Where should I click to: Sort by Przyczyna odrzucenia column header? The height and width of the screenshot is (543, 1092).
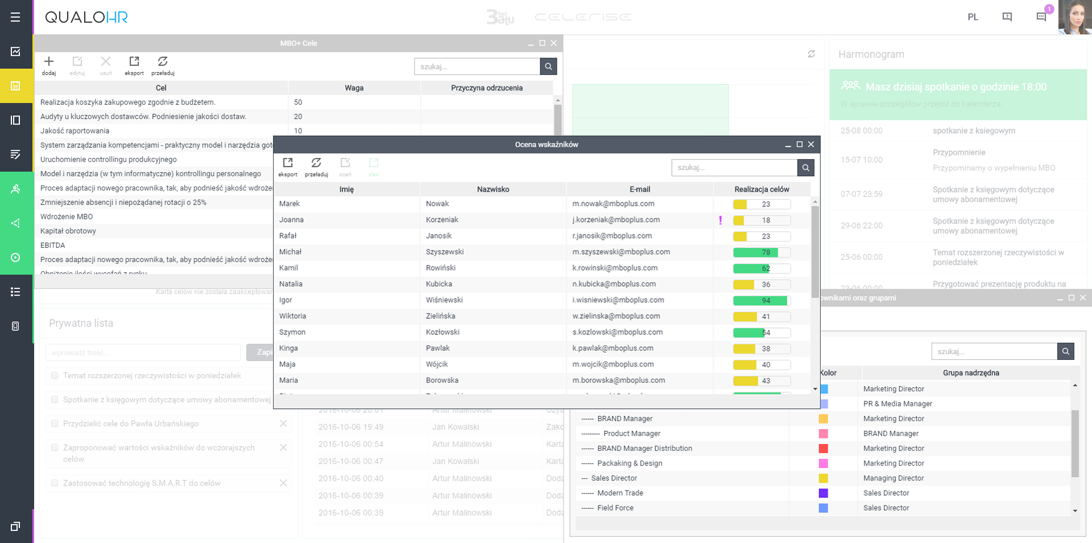click(x=487, y=88)
